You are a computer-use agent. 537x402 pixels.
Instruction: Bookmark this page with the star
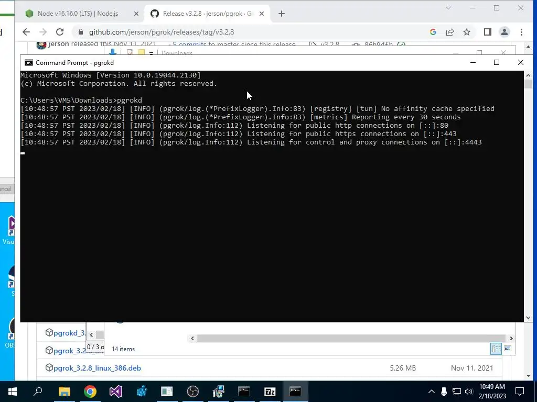[466, 32]
